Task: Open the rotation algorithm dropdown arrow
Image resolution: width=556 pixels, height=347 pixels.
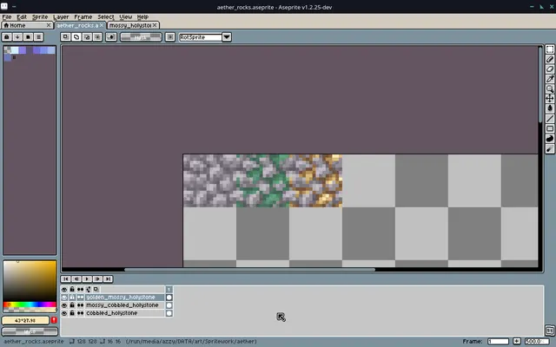Action: (x=227, y=36)
